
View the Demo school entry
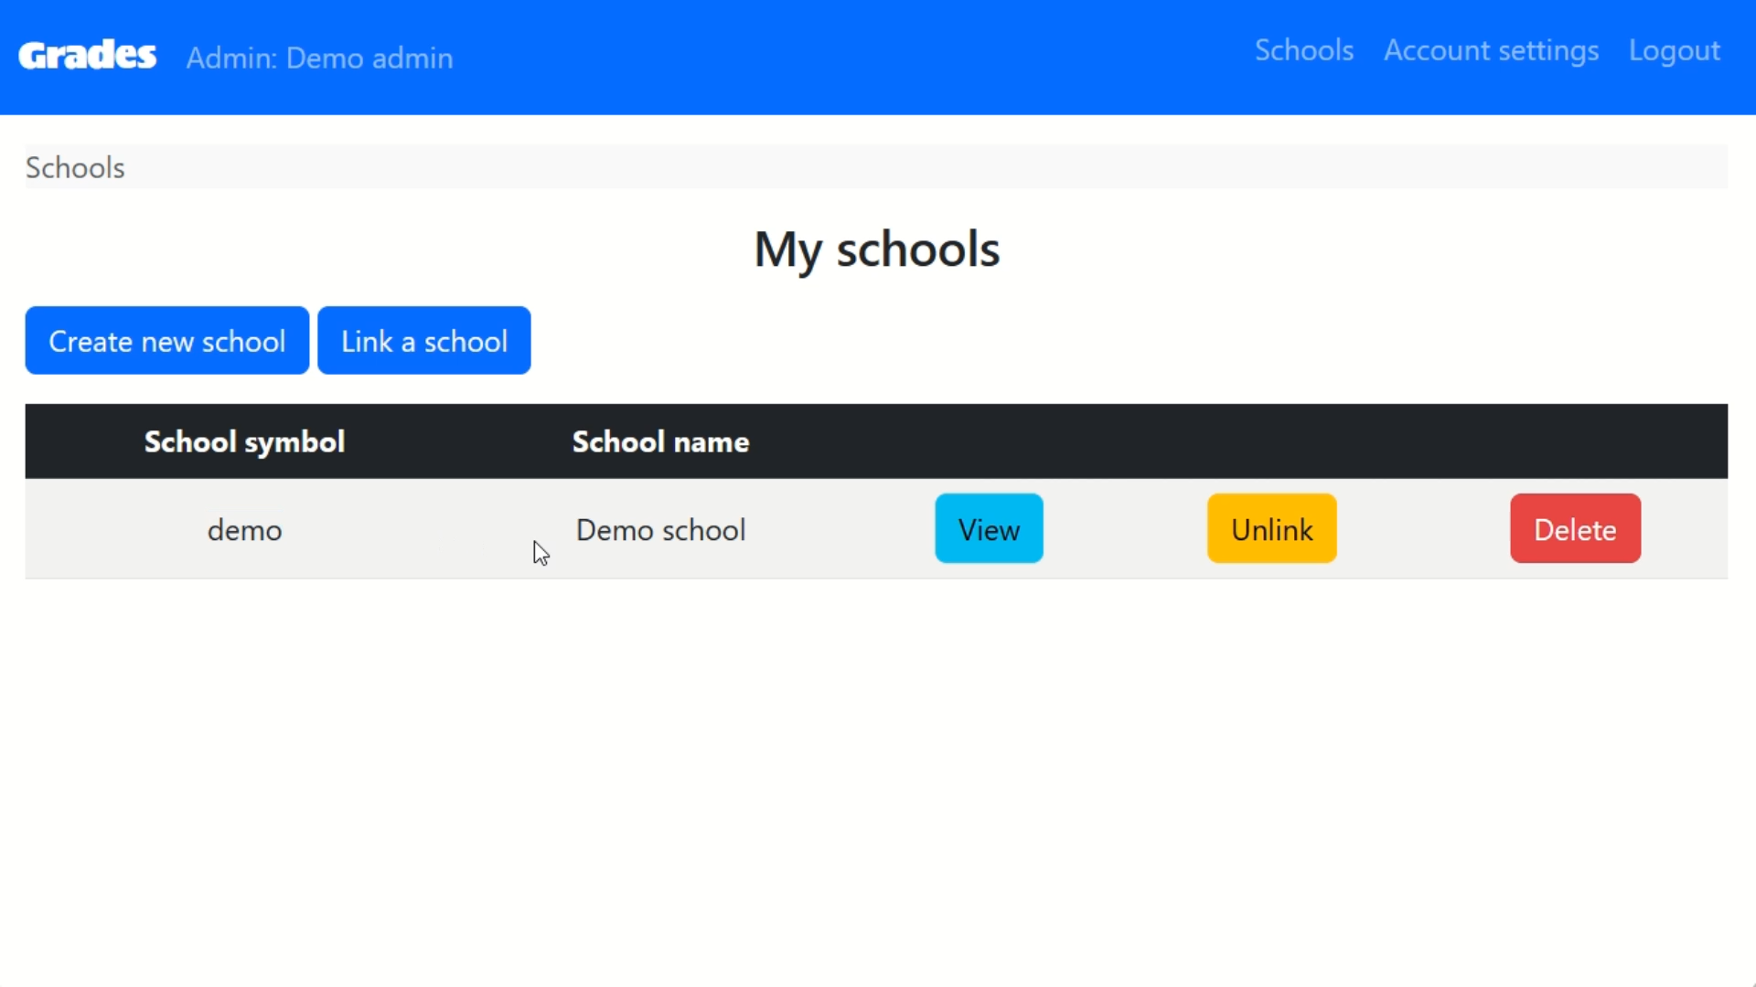click(988, 529)
